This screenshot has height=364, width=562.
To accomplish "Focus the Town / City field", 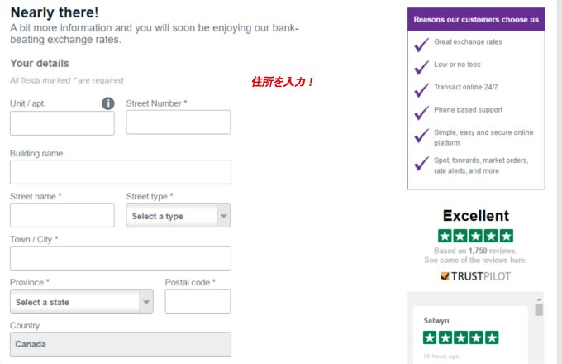I will (120, 258).
